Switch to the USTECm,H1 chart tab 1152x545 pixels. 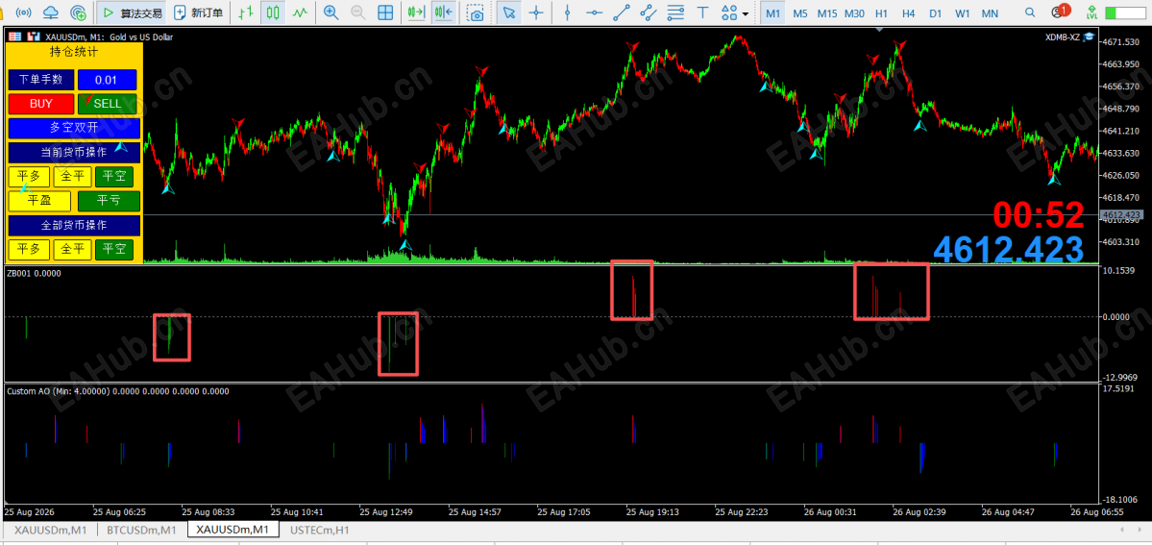point(320,530)
